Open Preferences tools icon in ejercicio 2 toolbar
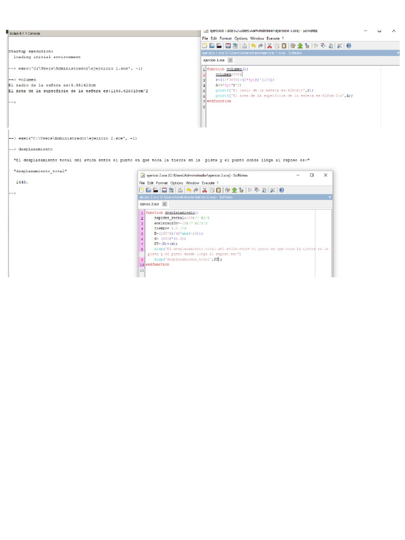Image resolution: width=405 pixels, height=540 pixels. coord(273,190)
